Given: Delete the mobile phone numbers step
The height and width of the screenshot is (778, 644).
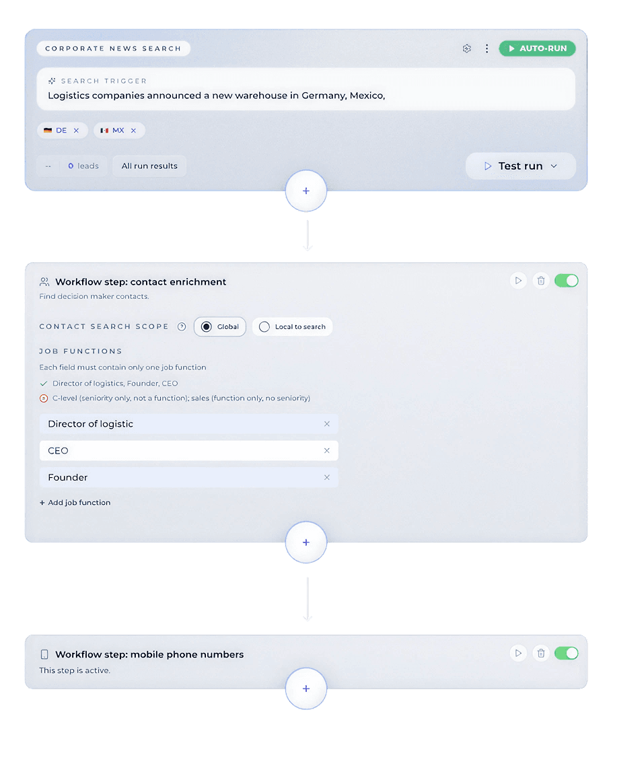Looking at the screenshot, I should (541, 653).
